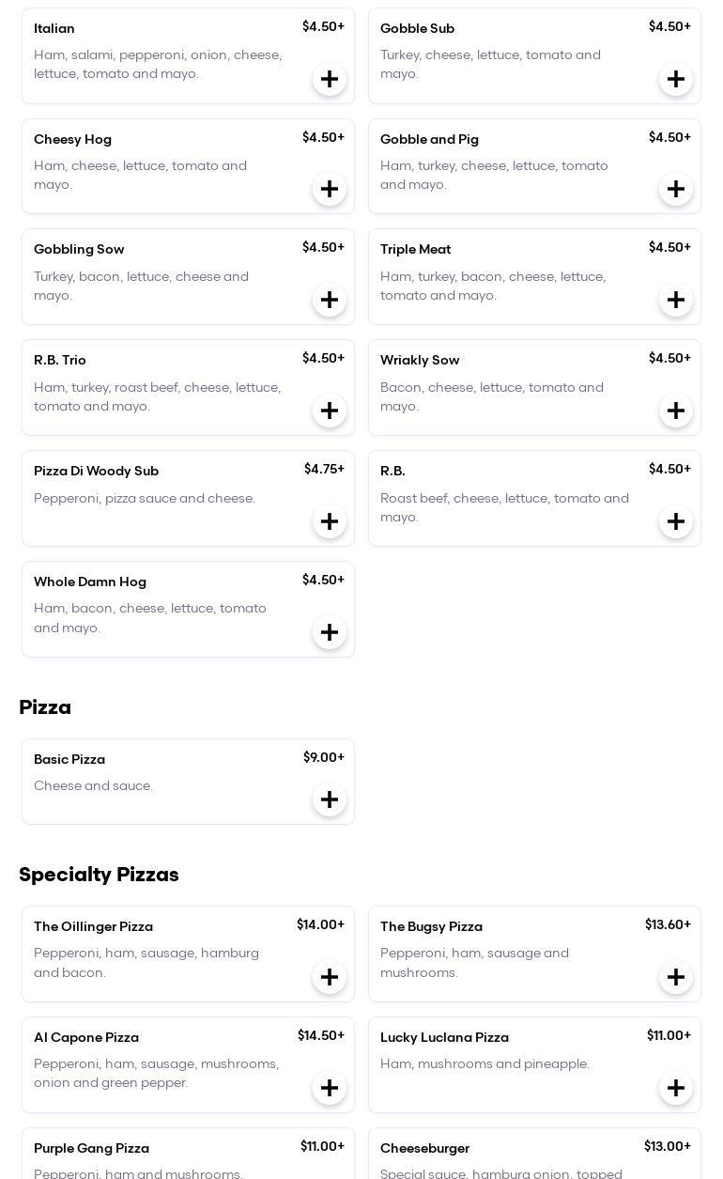Add Pizza Di Woody Sub to cart

[330, 521]
